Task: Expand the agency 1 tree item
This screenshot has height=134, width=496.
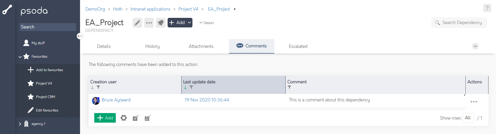Action: coord(20,124)
